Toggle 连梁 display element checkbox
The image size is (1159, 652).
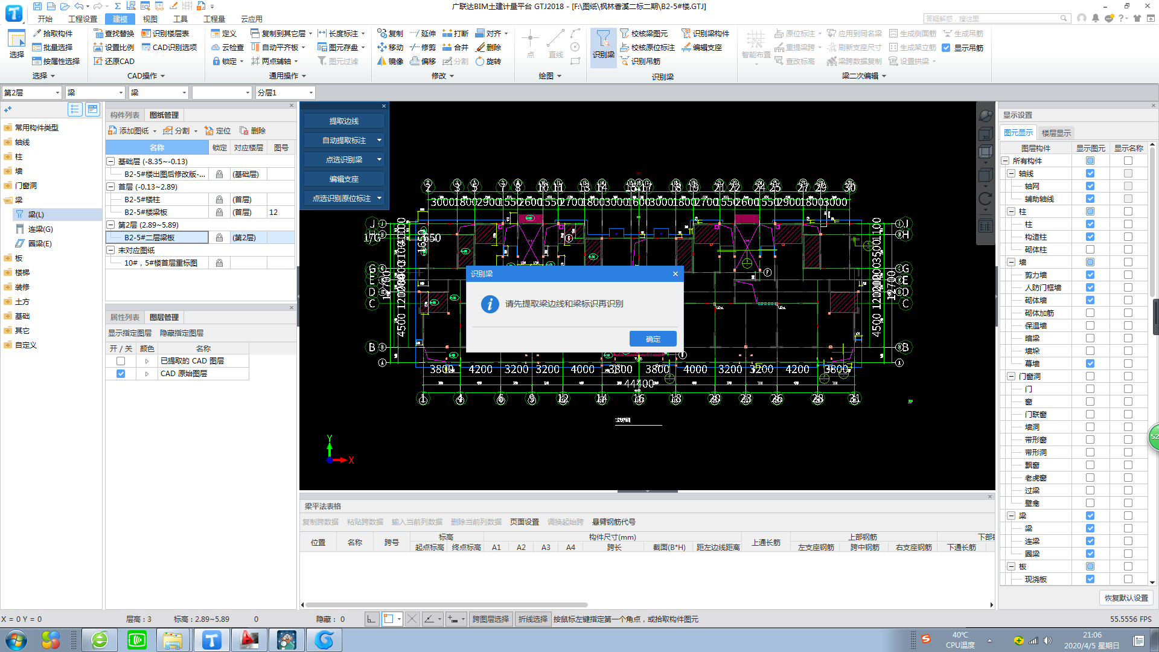click(x=1090, y=541)
